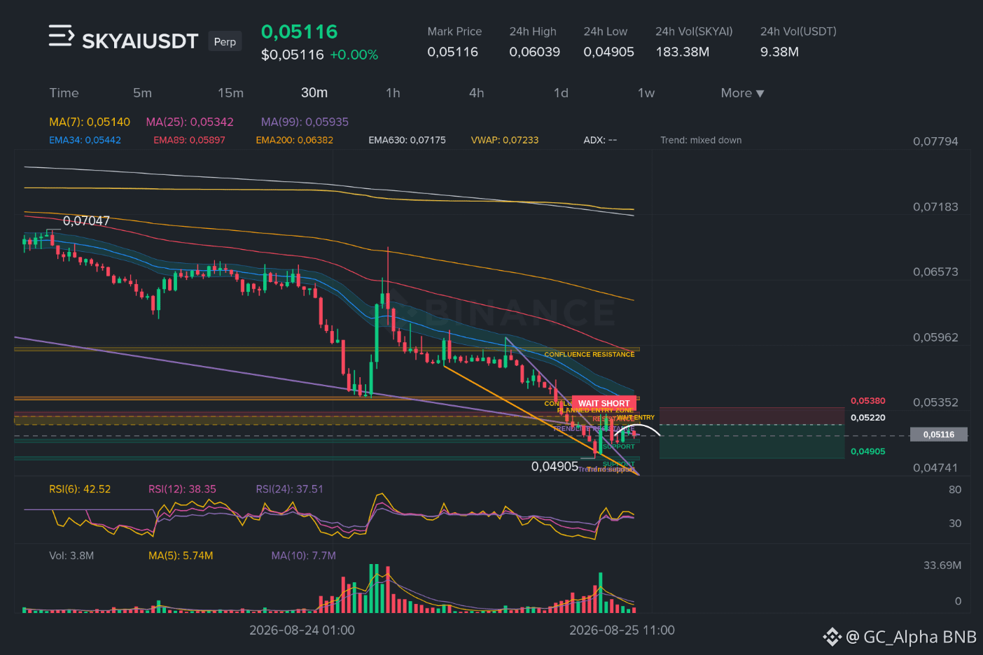
Task: Click the Vol: 3.8M label
Action: 71,556
